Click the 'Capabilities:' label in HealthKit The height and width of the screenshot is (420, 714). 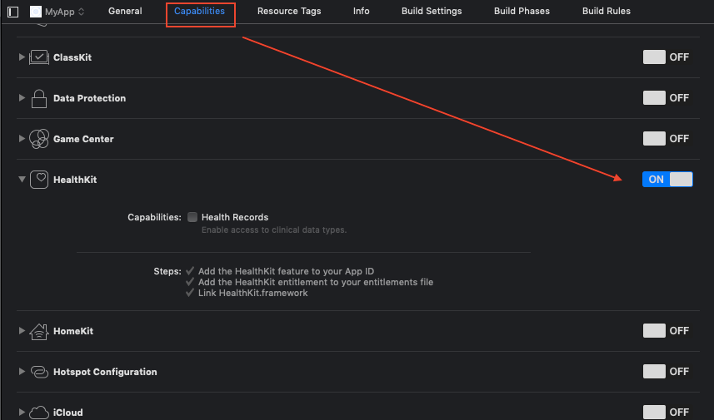pos(154,217)
